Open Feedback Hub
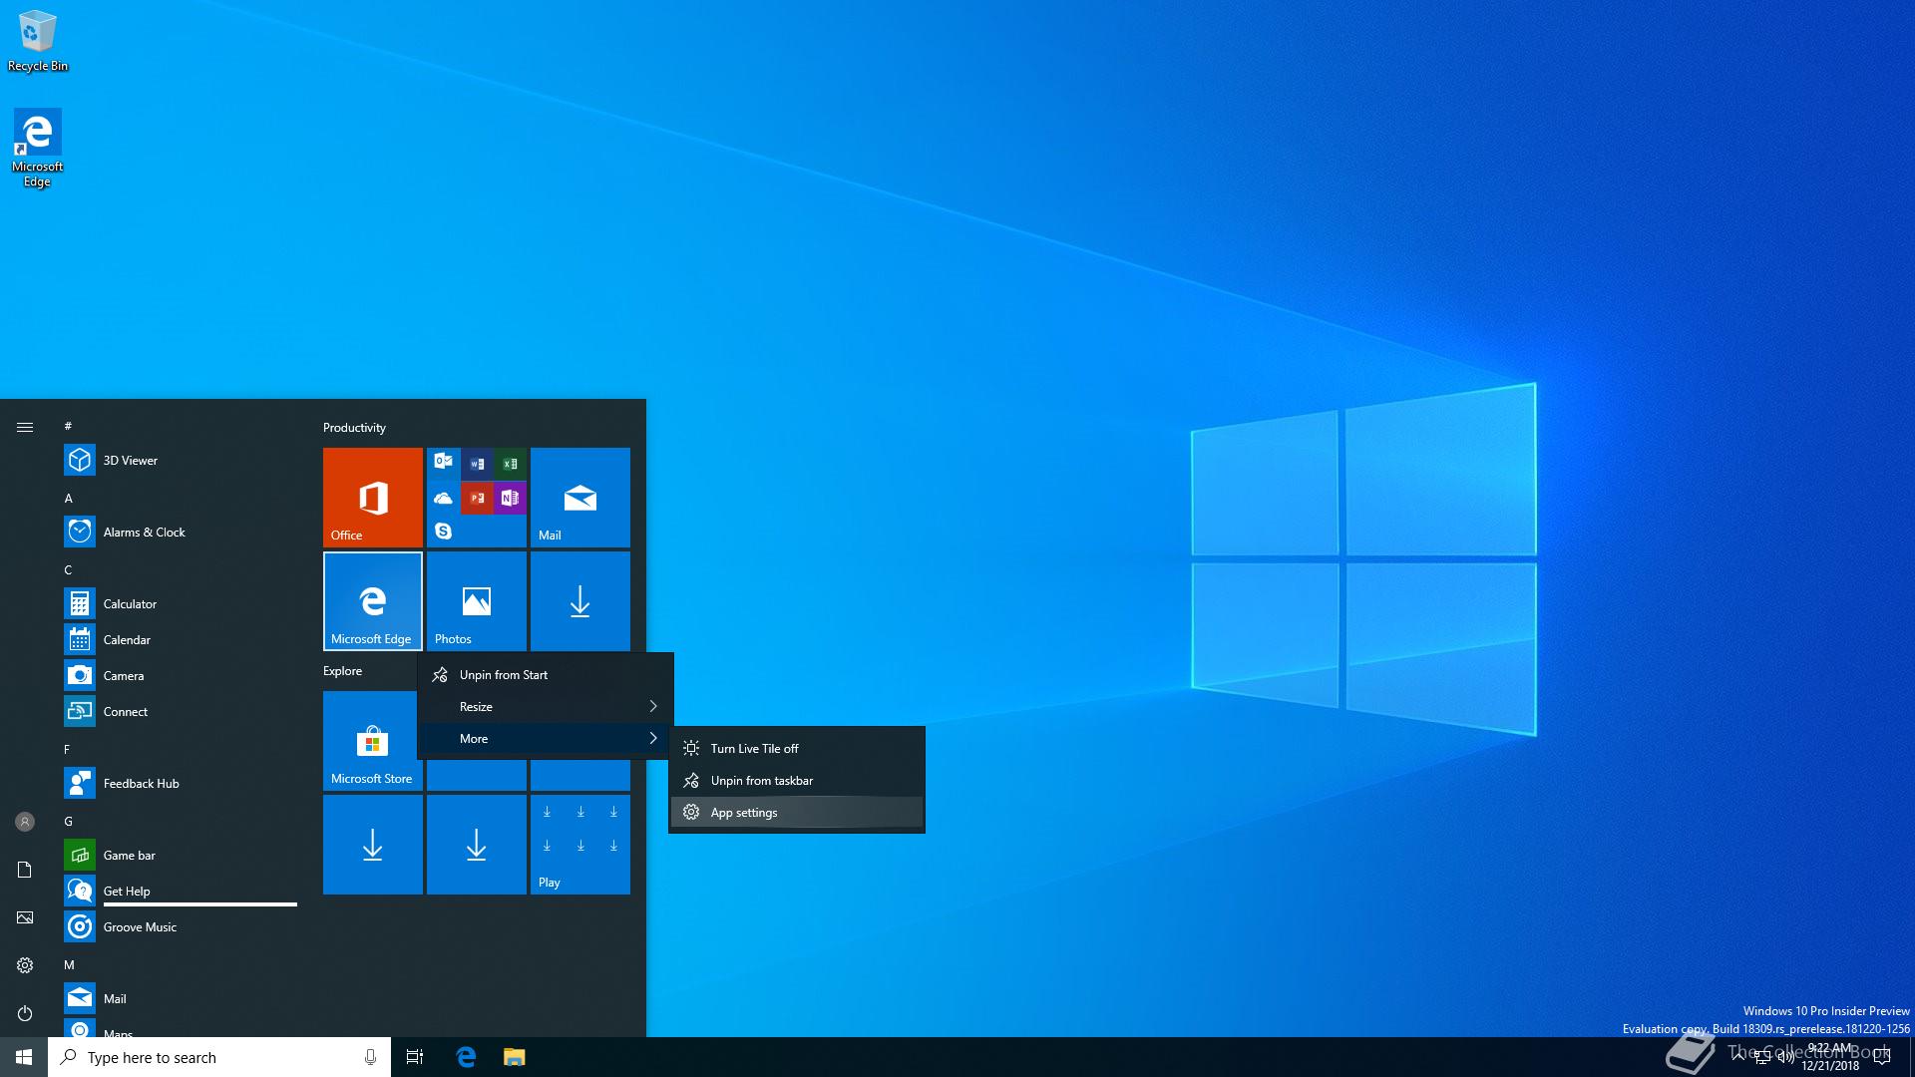The width and height of the screenshot is (1915, 1077). tap(181, 783)
